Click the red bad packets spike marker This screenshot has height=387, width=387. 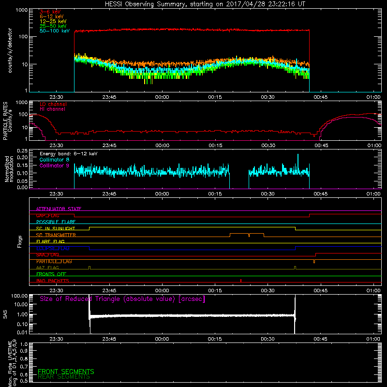(240, 281)
